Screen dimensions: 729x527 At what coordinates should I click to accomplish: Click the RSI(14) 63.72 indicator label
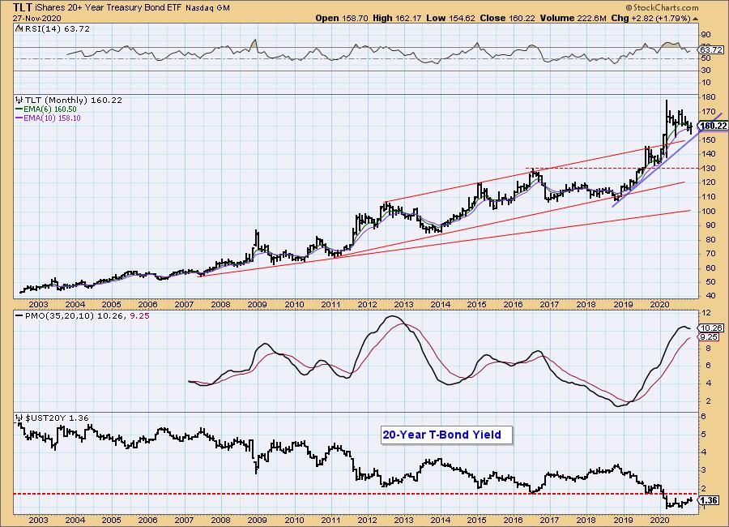pyautogui.click(x=56, y=28)
